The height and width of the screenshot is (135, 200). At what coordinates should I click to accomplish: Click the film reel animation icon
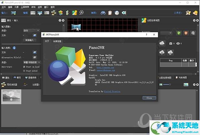(x=81, y=13)
